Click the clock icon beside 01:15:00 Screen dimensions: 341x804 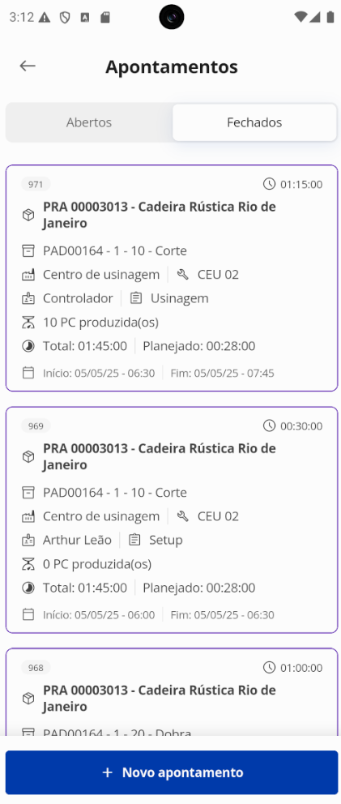(x=269, y=184)
